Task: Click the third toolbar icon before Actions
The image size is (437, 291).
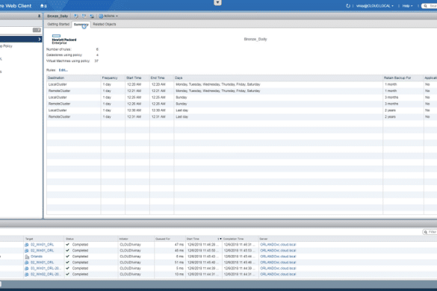Action: 92,16
